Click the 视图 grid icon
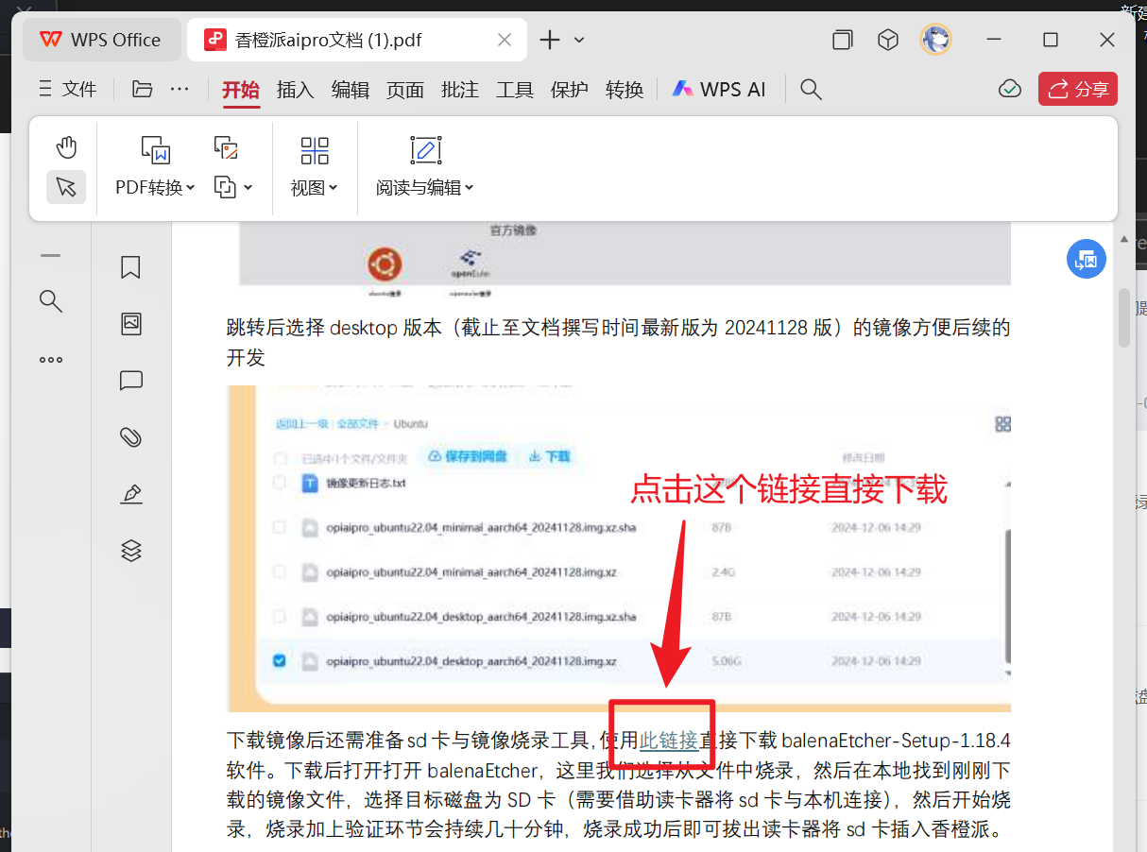1147x852 pixels. (x=315, y=150)
